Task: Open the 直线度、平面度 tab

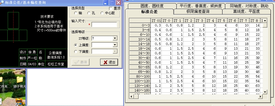Action: tap(246, 11)
